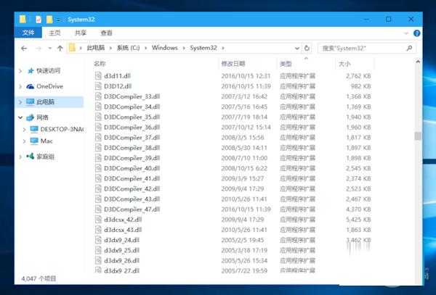Click the D3DCompiler_40.dll file icon
The width and height of the screenshot is (436, 295).
pyautogui.click(x=98, y=168)
